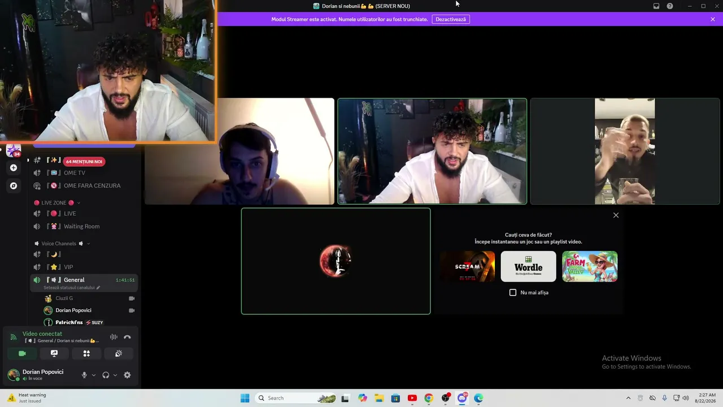The image size is (723, 407).
Task: Close the activity suggestions panel
Action: [x=616, y=215]
